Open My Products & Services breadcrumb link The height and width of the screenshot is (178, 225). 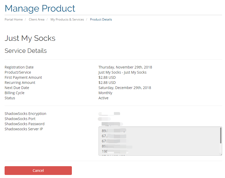click(x=67, y=19)
